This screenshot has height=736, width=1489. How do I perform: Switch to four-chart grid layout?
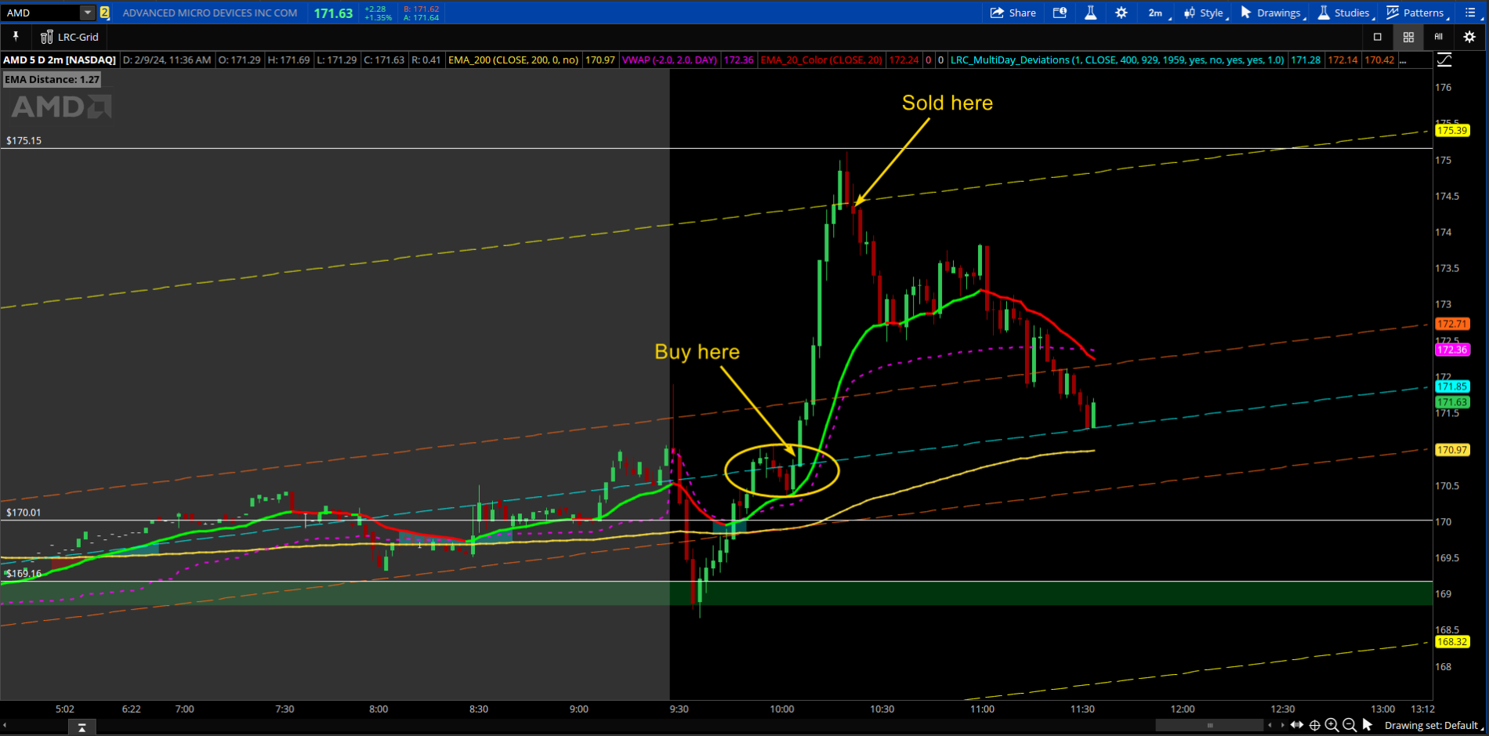(1408, 37)
